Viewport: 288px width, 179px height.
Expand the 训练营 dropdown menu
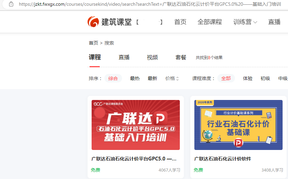coord(245,22)
